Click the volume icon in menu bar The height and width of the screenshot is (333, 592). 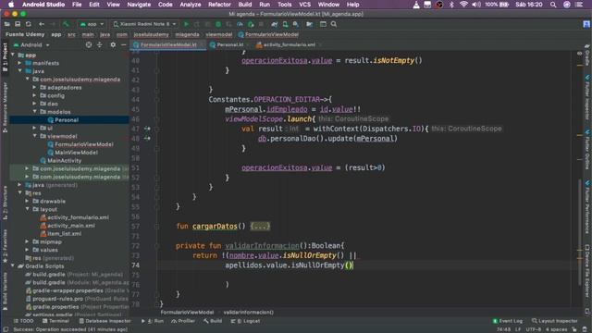click(x=476, y=5)
